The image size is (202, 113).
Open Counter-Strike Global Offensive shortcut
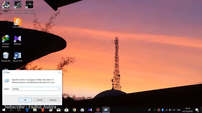29,7
